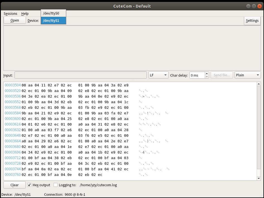Toggle the Hex output checkbox
The image size is (264, 198).
tap(29, 185)
